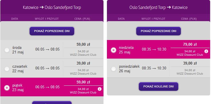The image size is (211, 104).
Task: Click info icon on piątek 23 maj row
Action: 99,89
